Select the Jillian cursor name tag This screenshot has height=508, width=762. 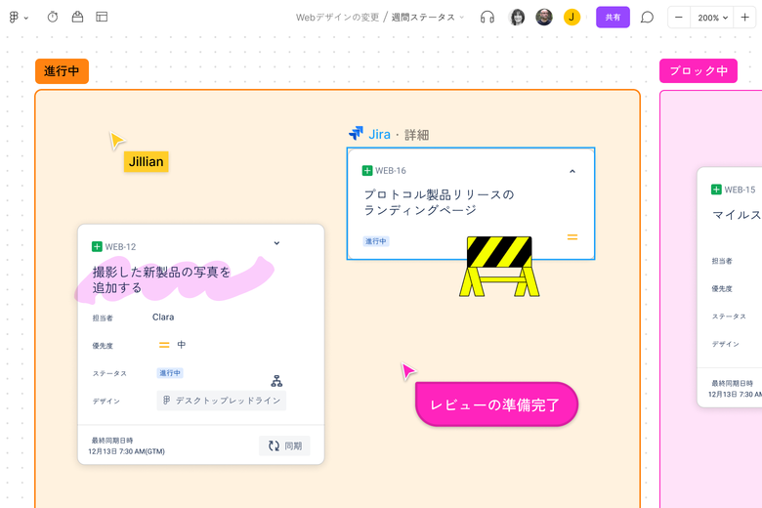click(146, 161)
